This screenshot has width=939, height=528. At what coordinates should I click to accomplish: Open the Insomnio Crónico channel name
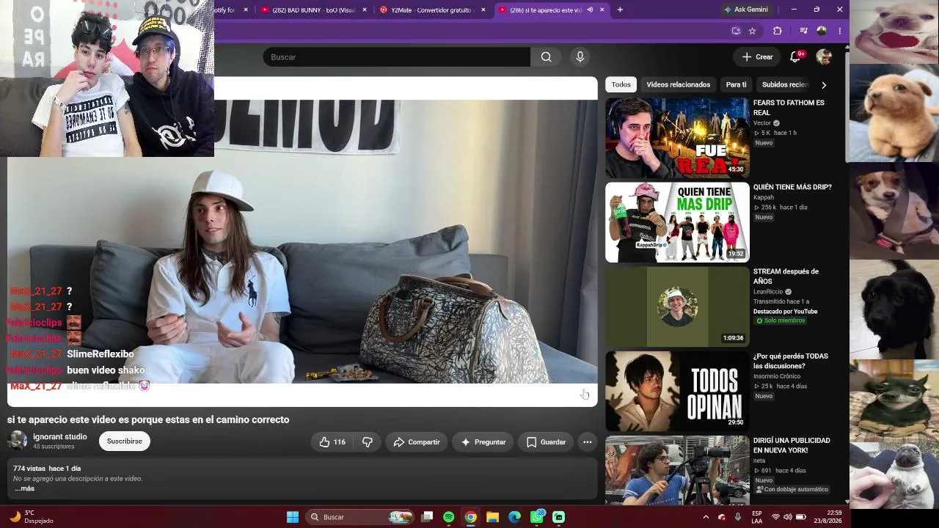pos(777,376)
